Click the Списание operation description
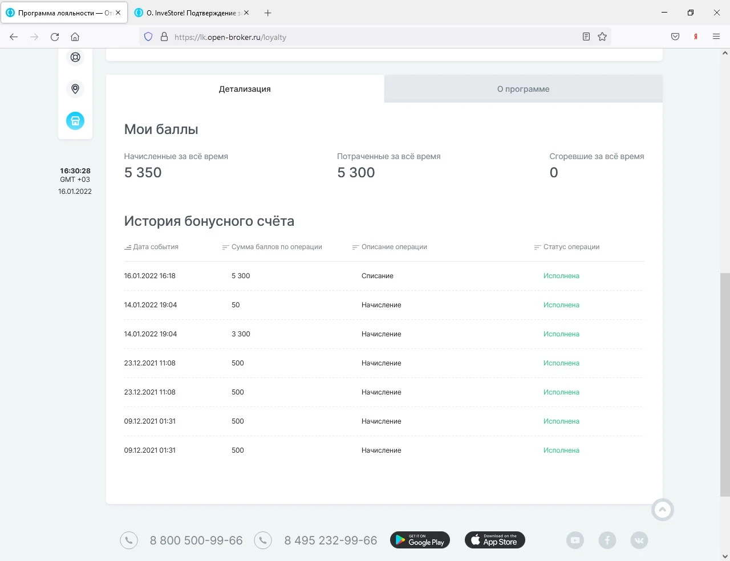730x561 pixels. (x=378, y=276)
